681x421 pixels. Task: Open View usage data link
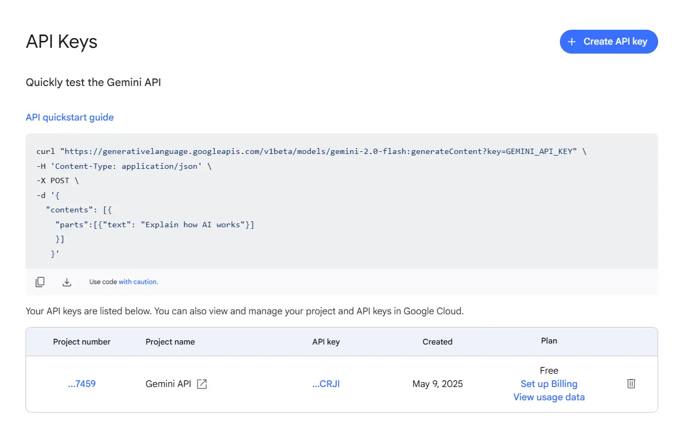549,397
